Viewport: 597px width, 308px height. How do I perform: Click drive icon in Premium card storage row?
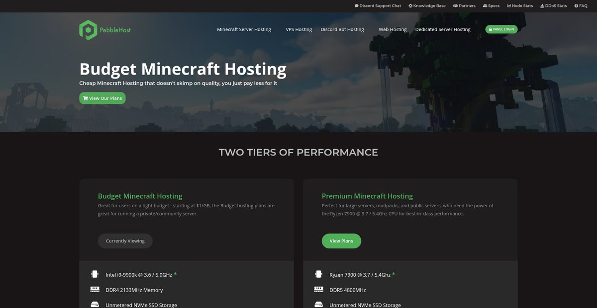318,305
